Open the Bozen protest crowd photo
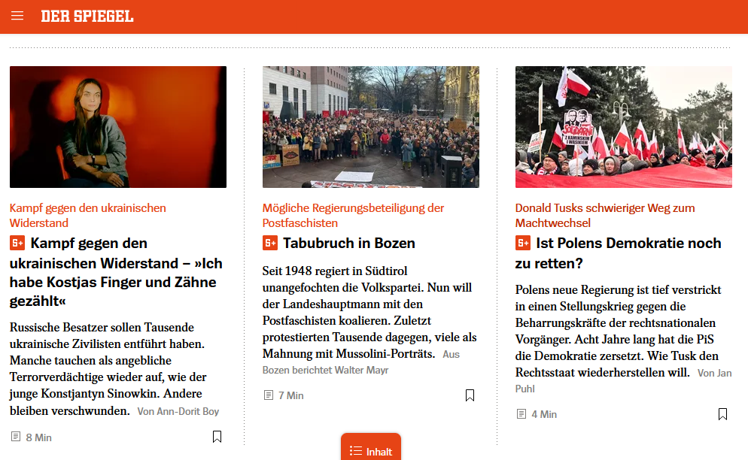Viewport: 748px width, 460px height. [x=371, y=127]
